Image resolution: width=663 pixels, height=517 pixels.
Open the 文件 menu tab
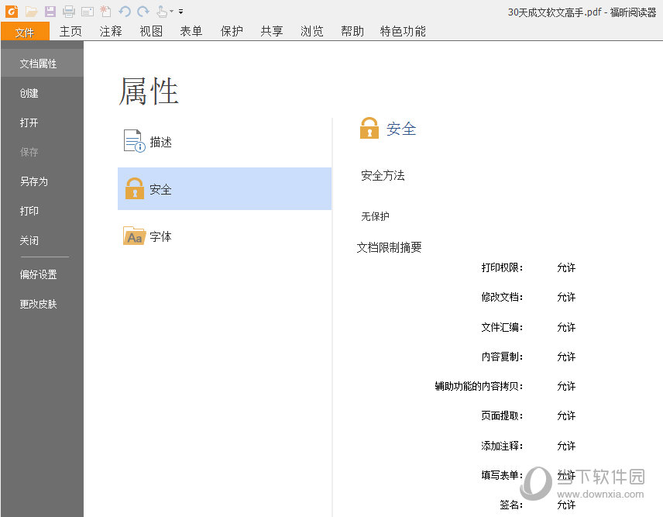click(x=25, y=32)
